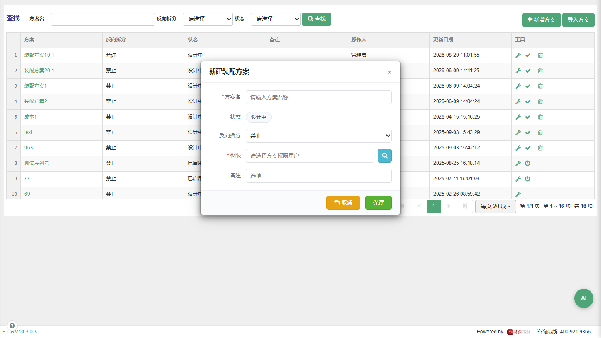Screen dimensions: 601x338
Task: Click last page arrow in pagination
Action: [x=465, y=207]
